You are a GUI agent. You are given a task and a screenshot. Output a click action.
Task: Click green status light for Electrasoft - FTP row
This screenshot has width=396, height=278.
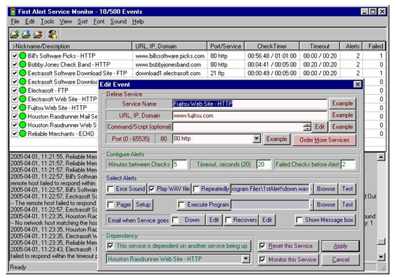click(23, 90)
